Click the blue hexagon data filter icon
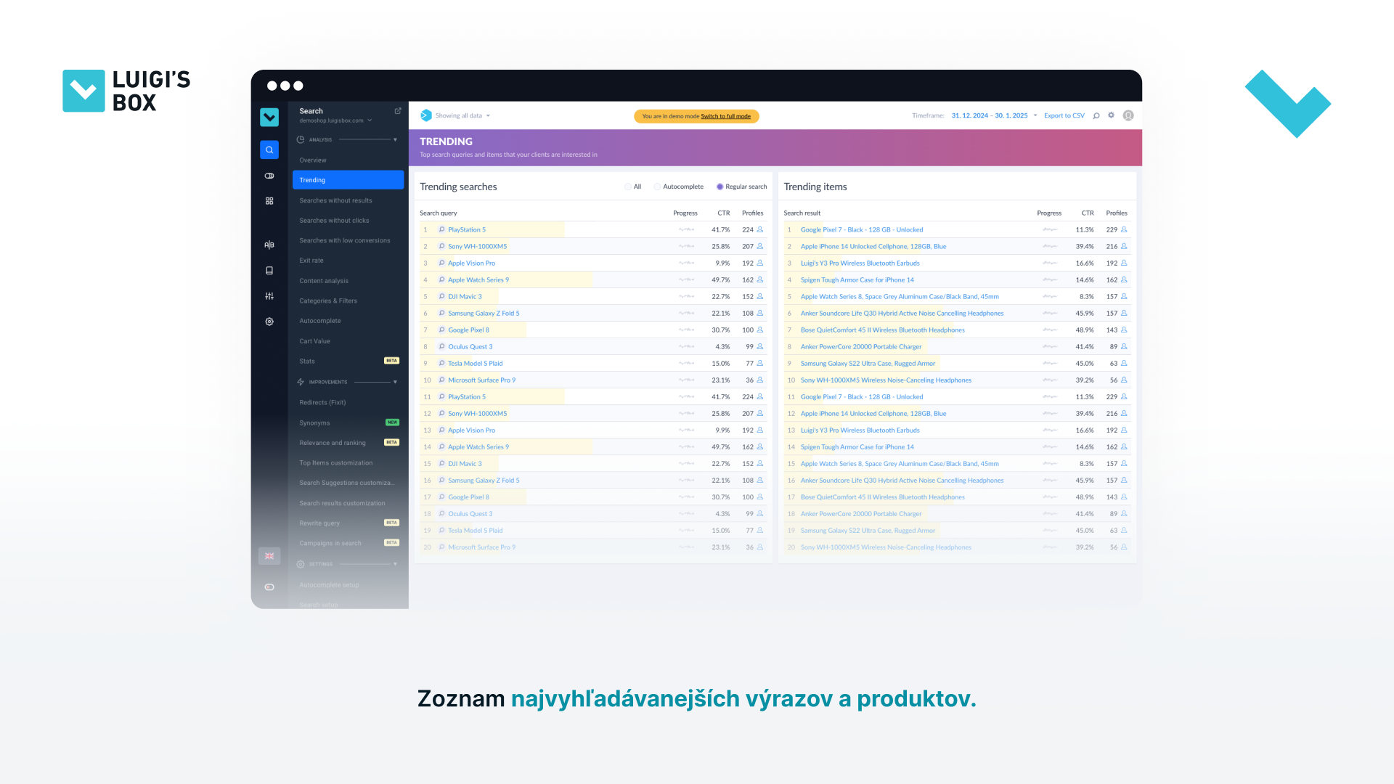This screenshot has width=1394, height=784. click(426, 115)
